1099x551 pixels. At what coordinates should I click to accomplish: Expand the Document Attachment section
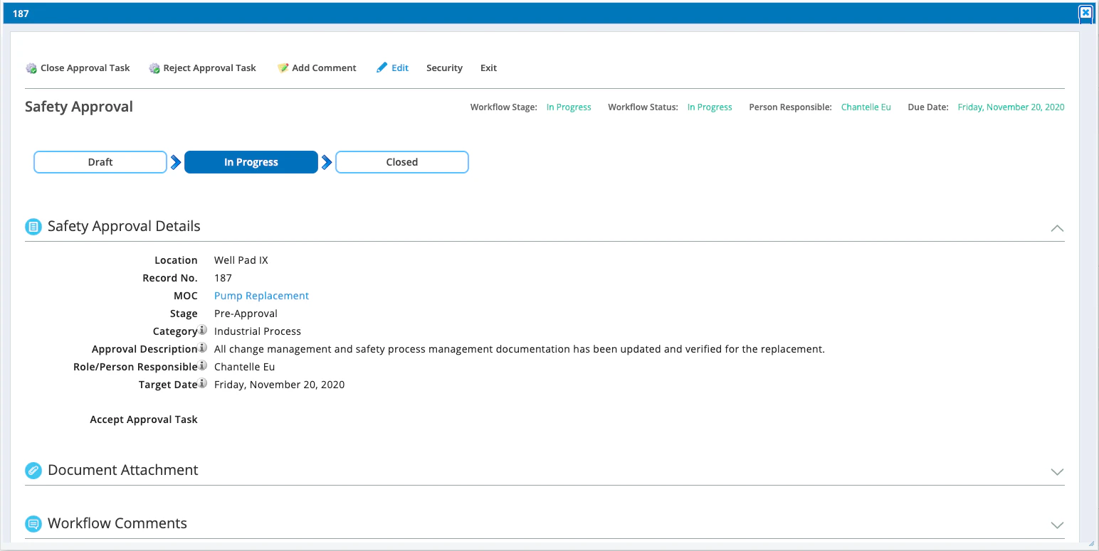click(x=1057, y=471)
